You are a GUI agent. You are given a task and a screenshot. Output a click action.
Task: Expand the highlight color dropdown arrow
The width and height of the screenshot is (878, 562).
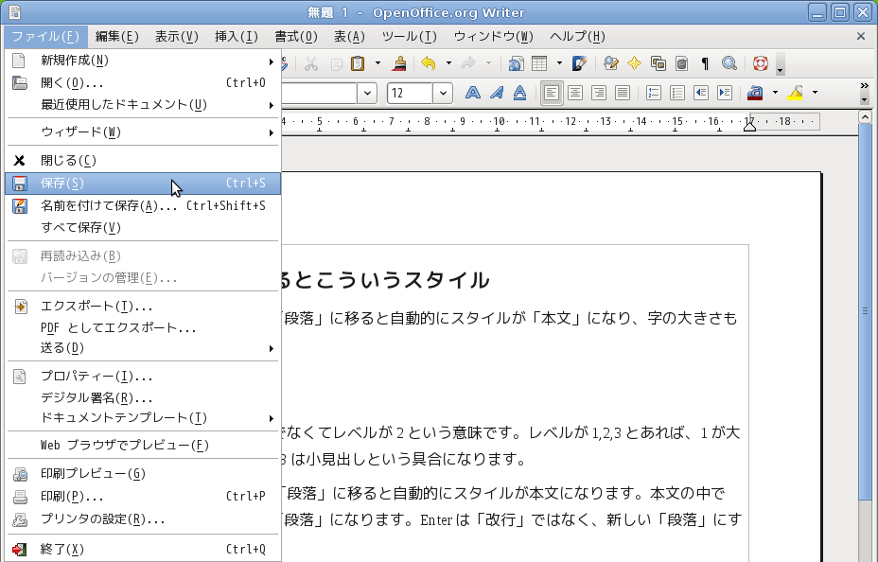815,93
